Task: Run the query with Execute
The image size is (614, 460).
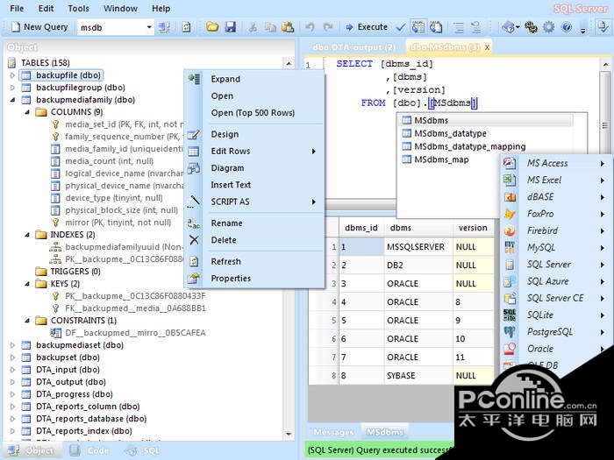Action: click(367, 27)
